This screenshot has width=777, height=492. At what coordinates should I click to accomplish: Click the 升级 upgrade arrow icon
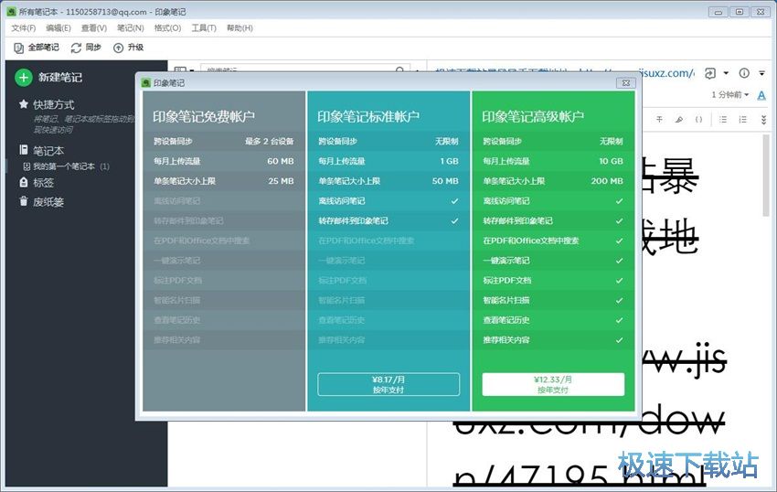coord(119,48)
